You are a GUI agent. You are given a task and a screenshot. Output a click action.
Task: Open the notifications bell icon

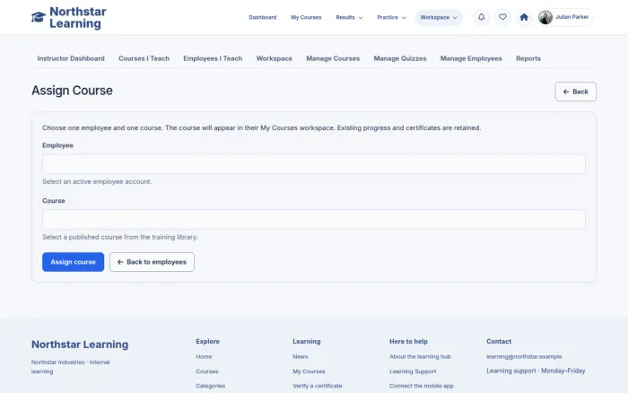[482, 17]
